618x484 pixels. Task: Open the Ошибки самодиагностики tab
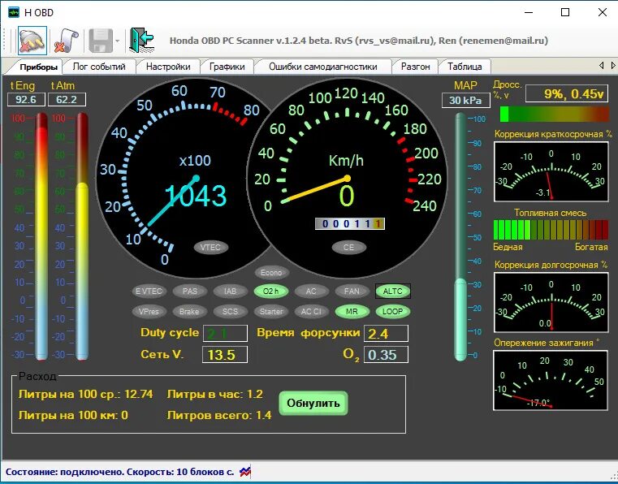click(x=322, y=67)
